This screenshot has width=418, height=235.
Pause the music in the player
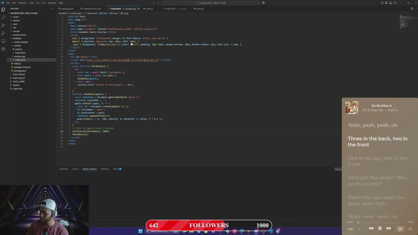click(x=380, y=228)
